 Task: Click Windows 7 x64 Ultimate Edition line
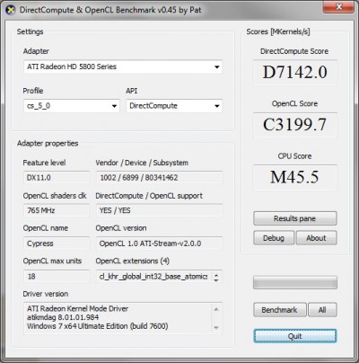click(x=98, y=326)
